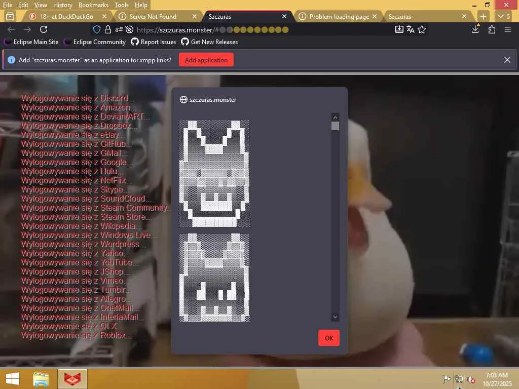Open Action Center flag tray icon

tap(447, 379)
